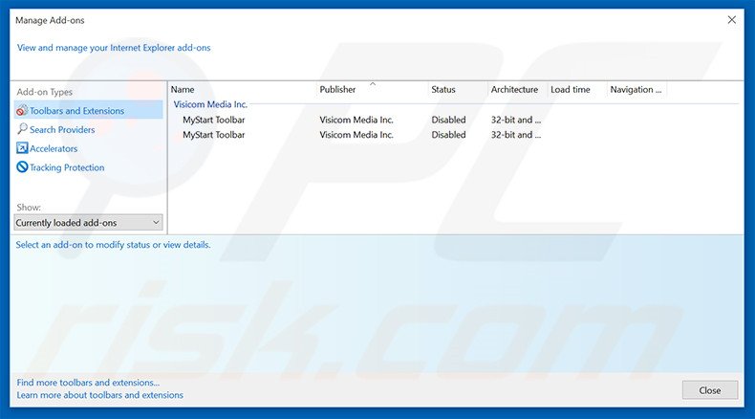This screenshot has height=419, width=755.
Task: Click the Tracking Protection blocked icon
Action: 22,166
